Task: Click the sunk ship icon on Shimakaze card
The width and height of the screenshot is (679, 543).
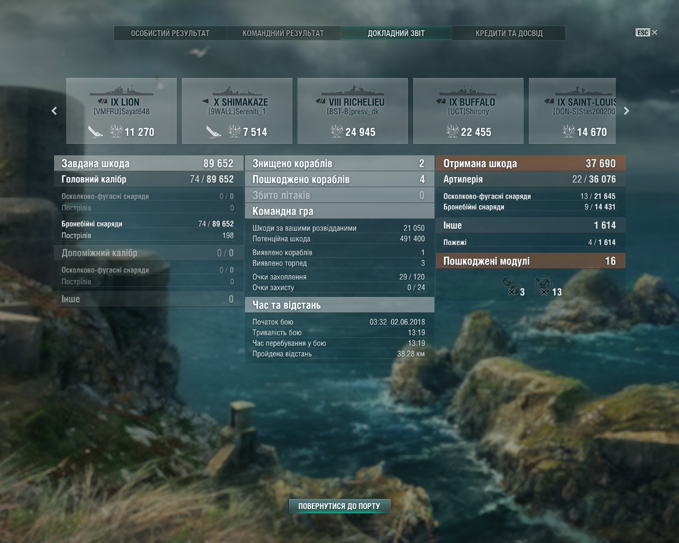Action: (214, 132)
